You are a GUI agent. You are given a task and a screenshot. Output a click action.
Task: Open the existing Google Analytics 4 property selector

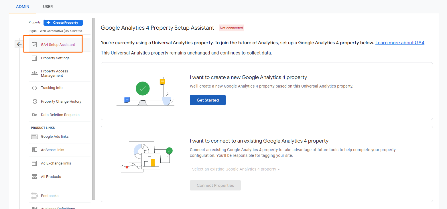[235, 169]
